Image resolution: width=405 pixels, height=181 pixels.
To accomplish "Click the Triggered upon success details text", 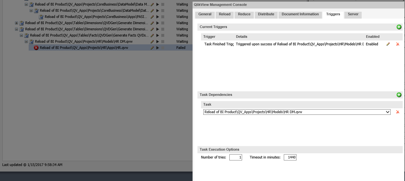I will point(300,44).
